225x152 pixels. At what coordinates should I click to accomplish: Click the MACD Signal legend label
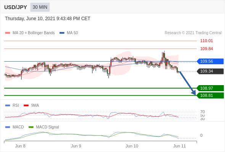[x=47, y=127]
